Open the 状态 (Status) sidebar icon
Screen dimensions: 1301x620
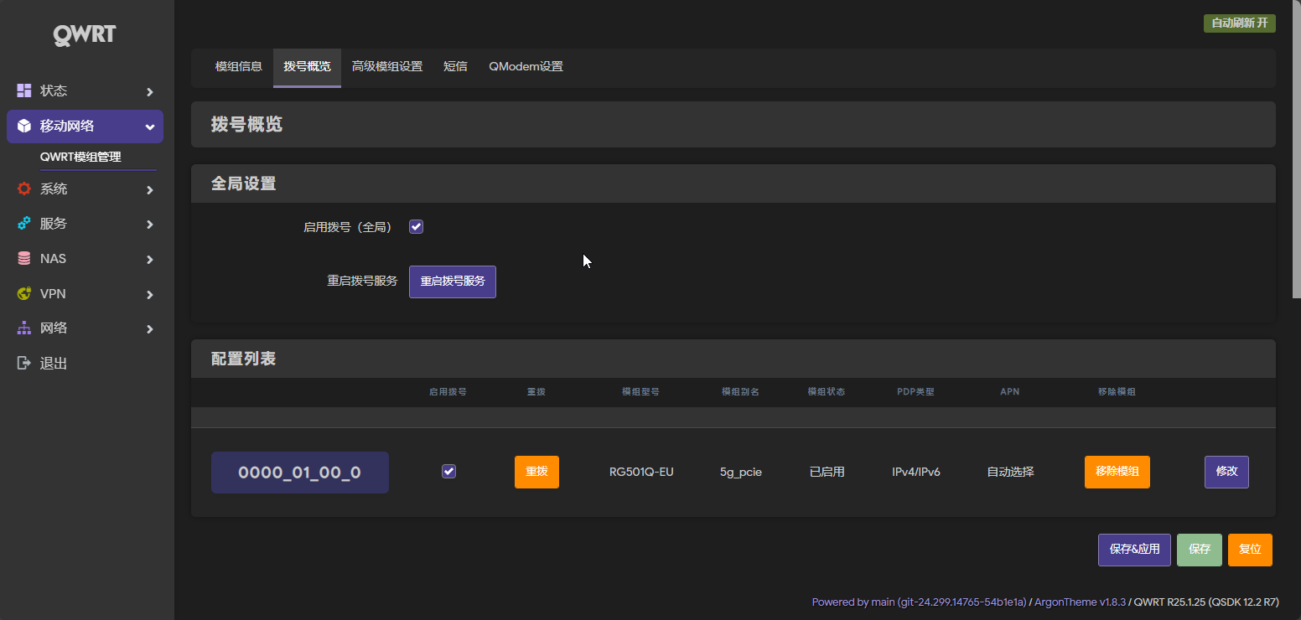[x=23, y=90]
